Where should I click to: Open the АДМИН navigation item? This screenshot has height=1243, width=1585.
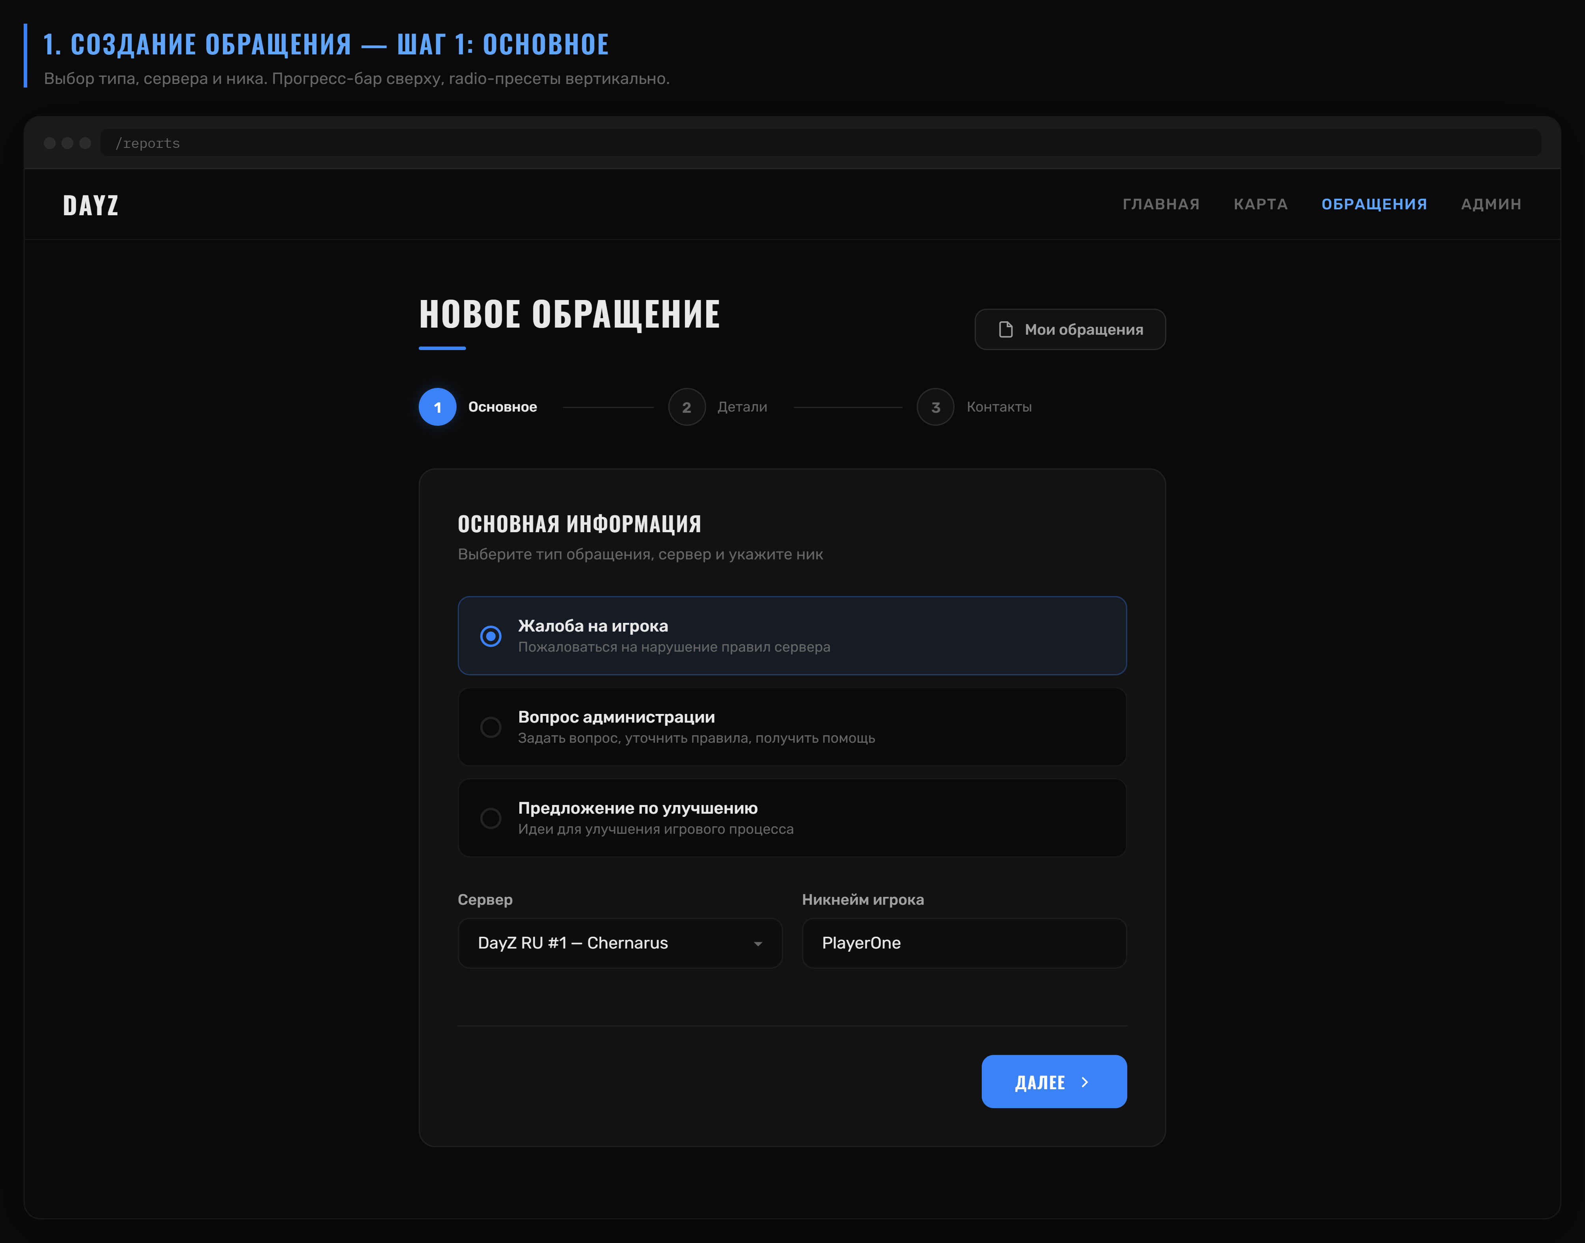pyautogui.click(x=1491, y=205)
